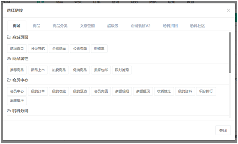
Task: Switch to the 商品 tab
Action: point(36,26)
